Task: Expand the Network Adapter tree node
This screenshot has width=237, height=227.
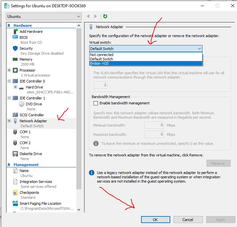Action: [x=9, y=121]
